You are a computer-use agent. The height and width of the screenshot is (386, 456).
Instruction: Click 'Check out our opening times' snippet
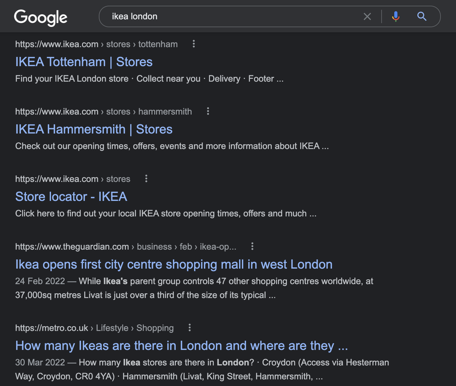pyautogui.click(x=172, y=146)
